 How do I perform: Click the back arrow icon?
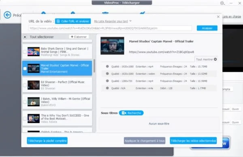[x=7, y=15]
